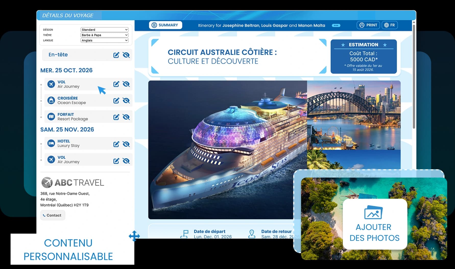Click the airplane icon under Sam. 25 Nov. 2026

coord(51,160)
